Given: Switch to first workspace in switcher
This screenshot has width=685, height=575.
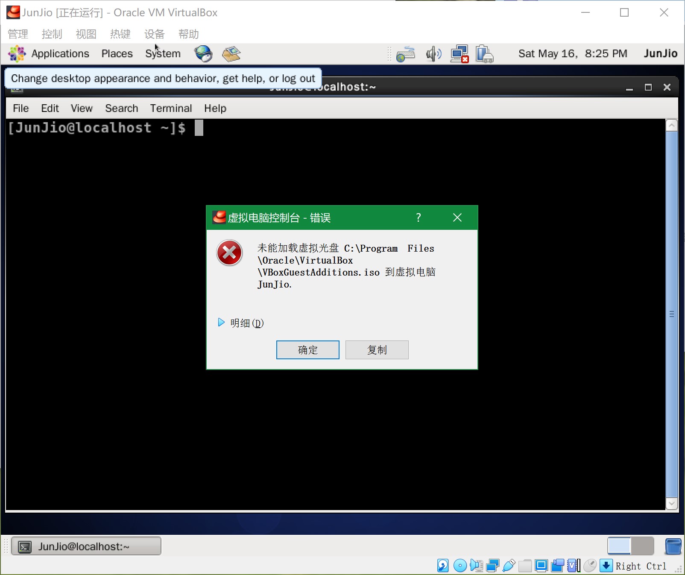Looking at the screenshot, I should point(619,546).
